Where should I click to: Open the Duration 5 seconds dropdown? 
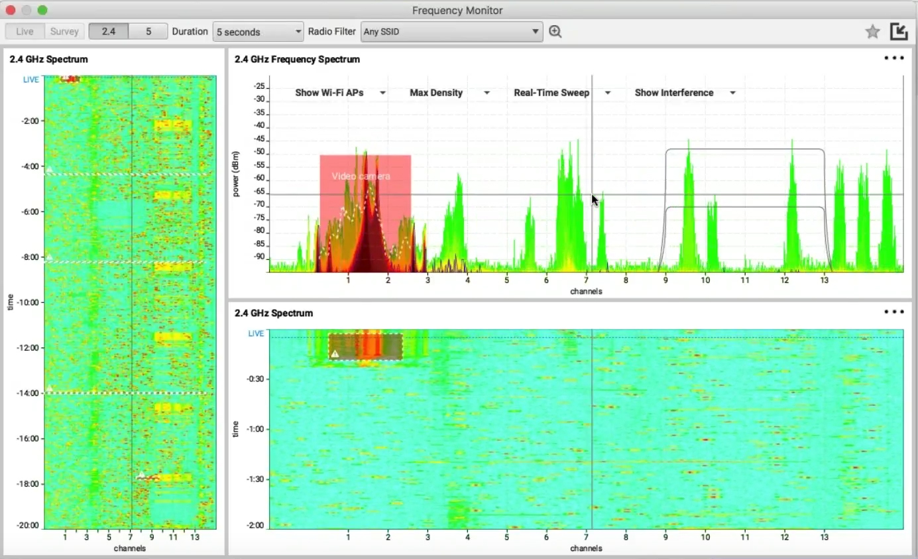pos(258,32)
